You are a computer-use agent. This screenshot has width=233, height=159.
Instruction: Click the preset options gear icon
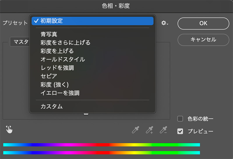165,23
